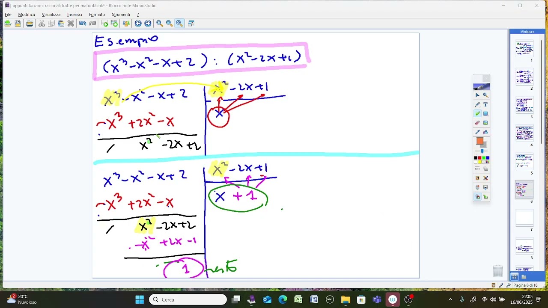Viewport: 548px width, 308px height.
Task: Switch to the gallery folder tab
Action: tap(524, 277)
